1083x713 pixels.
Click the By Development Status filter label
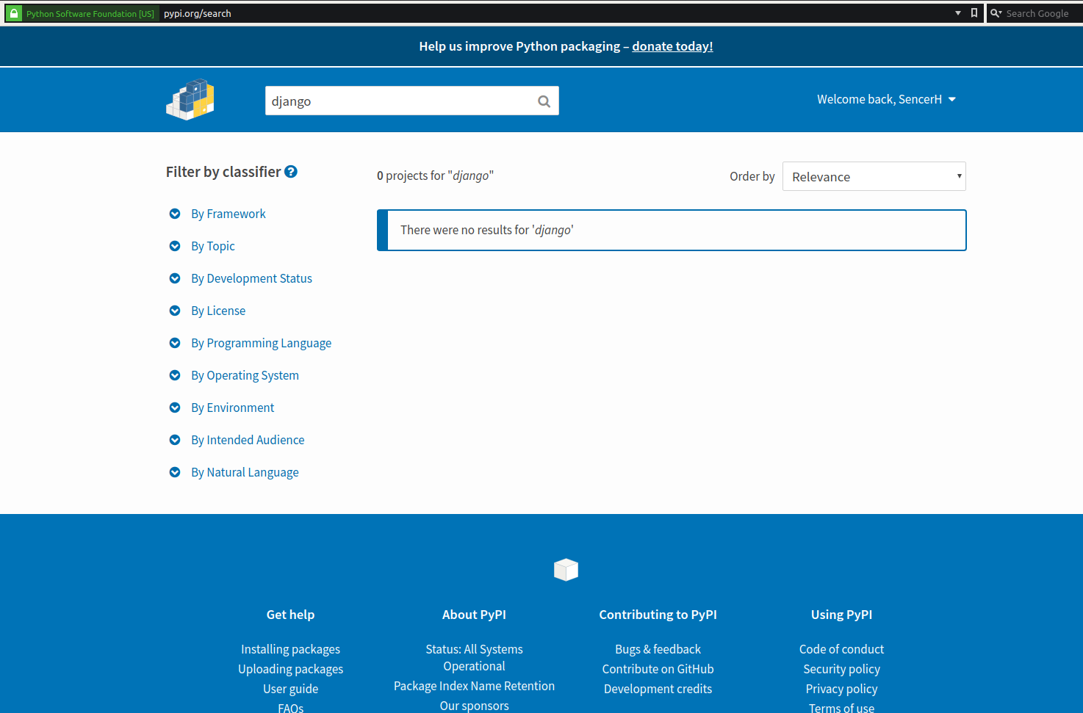coord(251,278)
